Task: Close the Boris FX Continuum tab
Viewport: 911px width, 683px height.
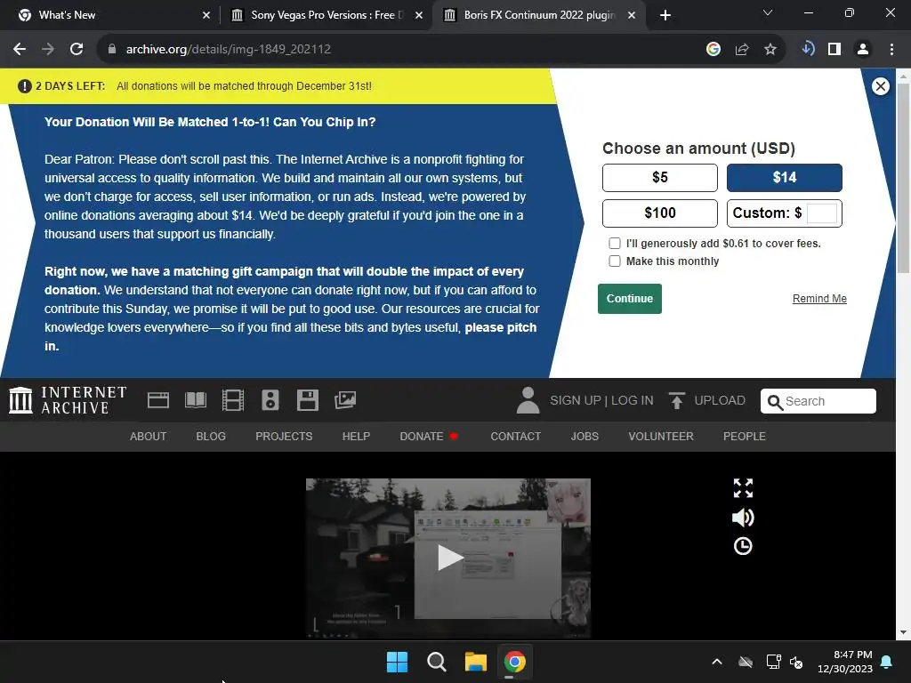Action: click(x=632, y=15)
